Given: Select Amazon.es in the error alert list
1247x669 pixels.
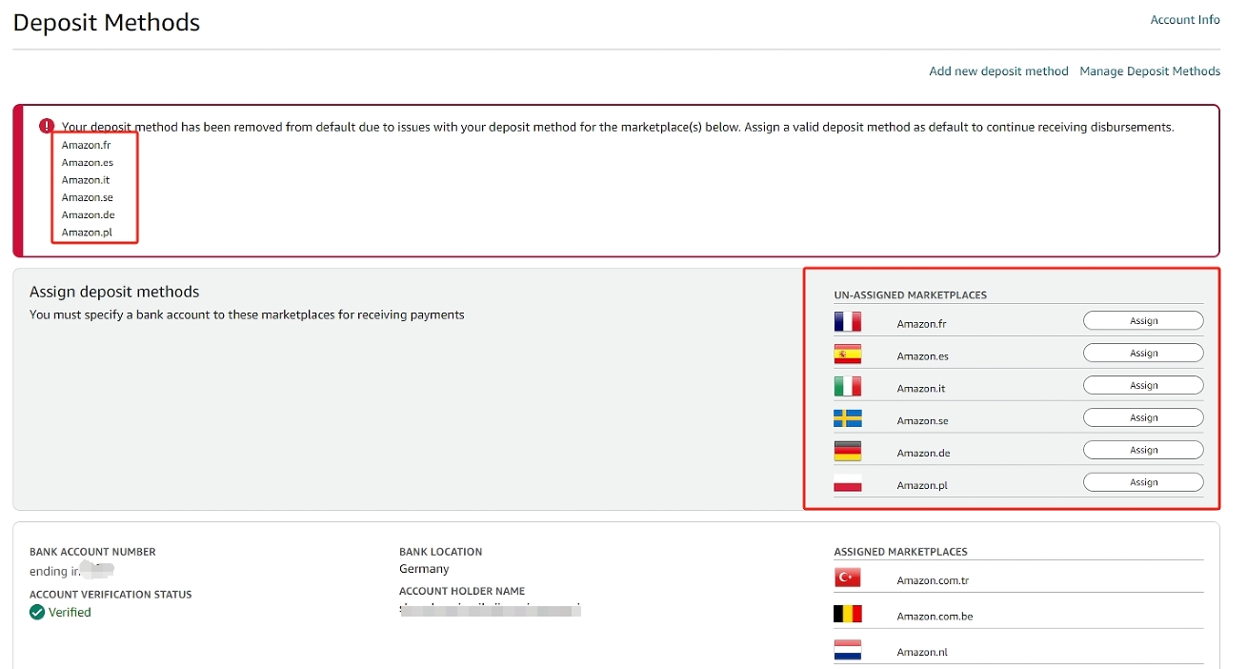Looking at the screenshot, I should (x=88, y=162).
